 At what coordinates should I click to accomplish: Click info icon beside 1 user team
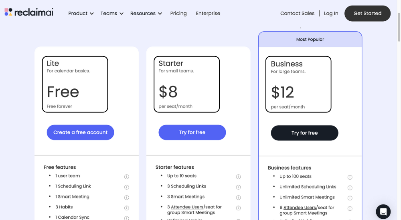[x=127, y=177]
